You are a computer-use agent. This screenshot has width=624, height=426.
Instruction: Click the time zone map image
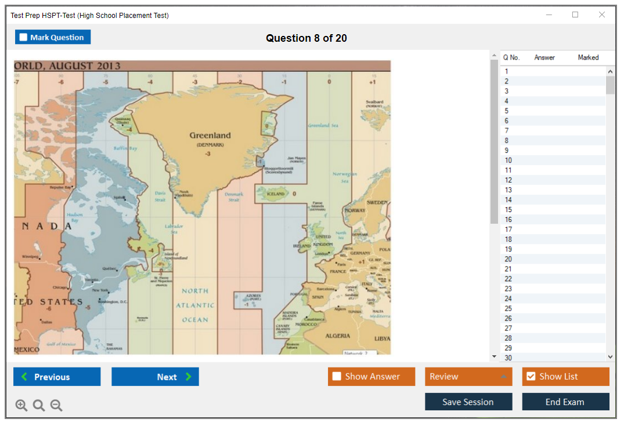(x=202, y=207)
